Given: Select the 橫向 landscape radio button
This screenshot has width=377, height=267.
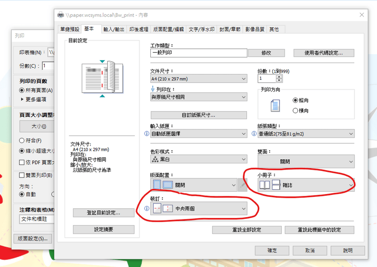Looking at the screenshot, I should (x=295, y=111).
